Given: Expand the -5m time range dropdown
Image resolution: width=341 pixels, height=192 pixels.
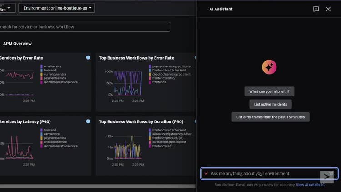Looking at the screenshot, I should tap(7, 8).
